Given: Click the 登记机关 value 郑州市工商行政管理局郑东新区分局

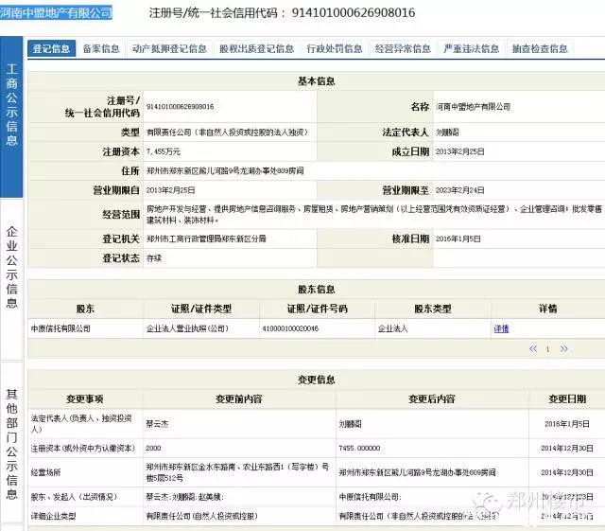Looking at the screenshot, I should click(x=206, y=239).
